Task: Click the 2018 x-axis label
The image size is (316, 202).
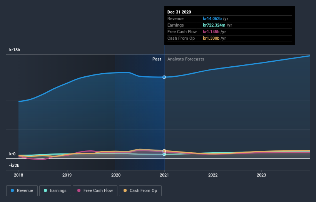Action: [18, 175]
